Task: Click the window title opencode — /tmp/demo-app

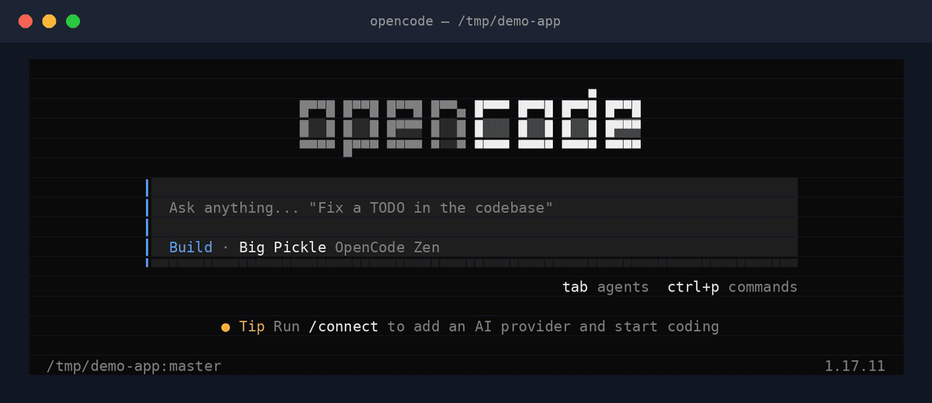Action: [x=465, y=21]
